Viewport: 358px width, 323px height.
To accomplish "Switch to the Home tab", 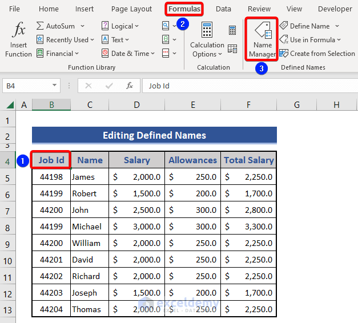I will click(x=49, y=9).
